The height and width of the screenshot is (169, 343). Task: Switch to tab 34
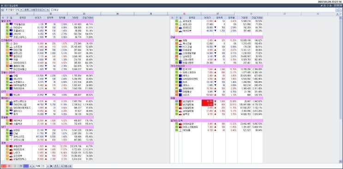coord(117,14)
